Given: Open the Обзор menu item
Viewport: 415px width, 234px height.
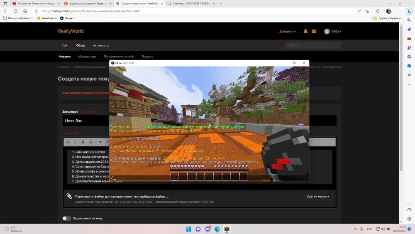Looking at the screenshot, I should pyautogui.click(x=81, y=45).
